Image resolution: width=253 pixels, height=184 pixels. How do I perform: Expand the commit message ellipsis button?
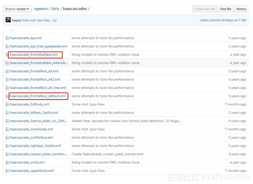(54, 21)
